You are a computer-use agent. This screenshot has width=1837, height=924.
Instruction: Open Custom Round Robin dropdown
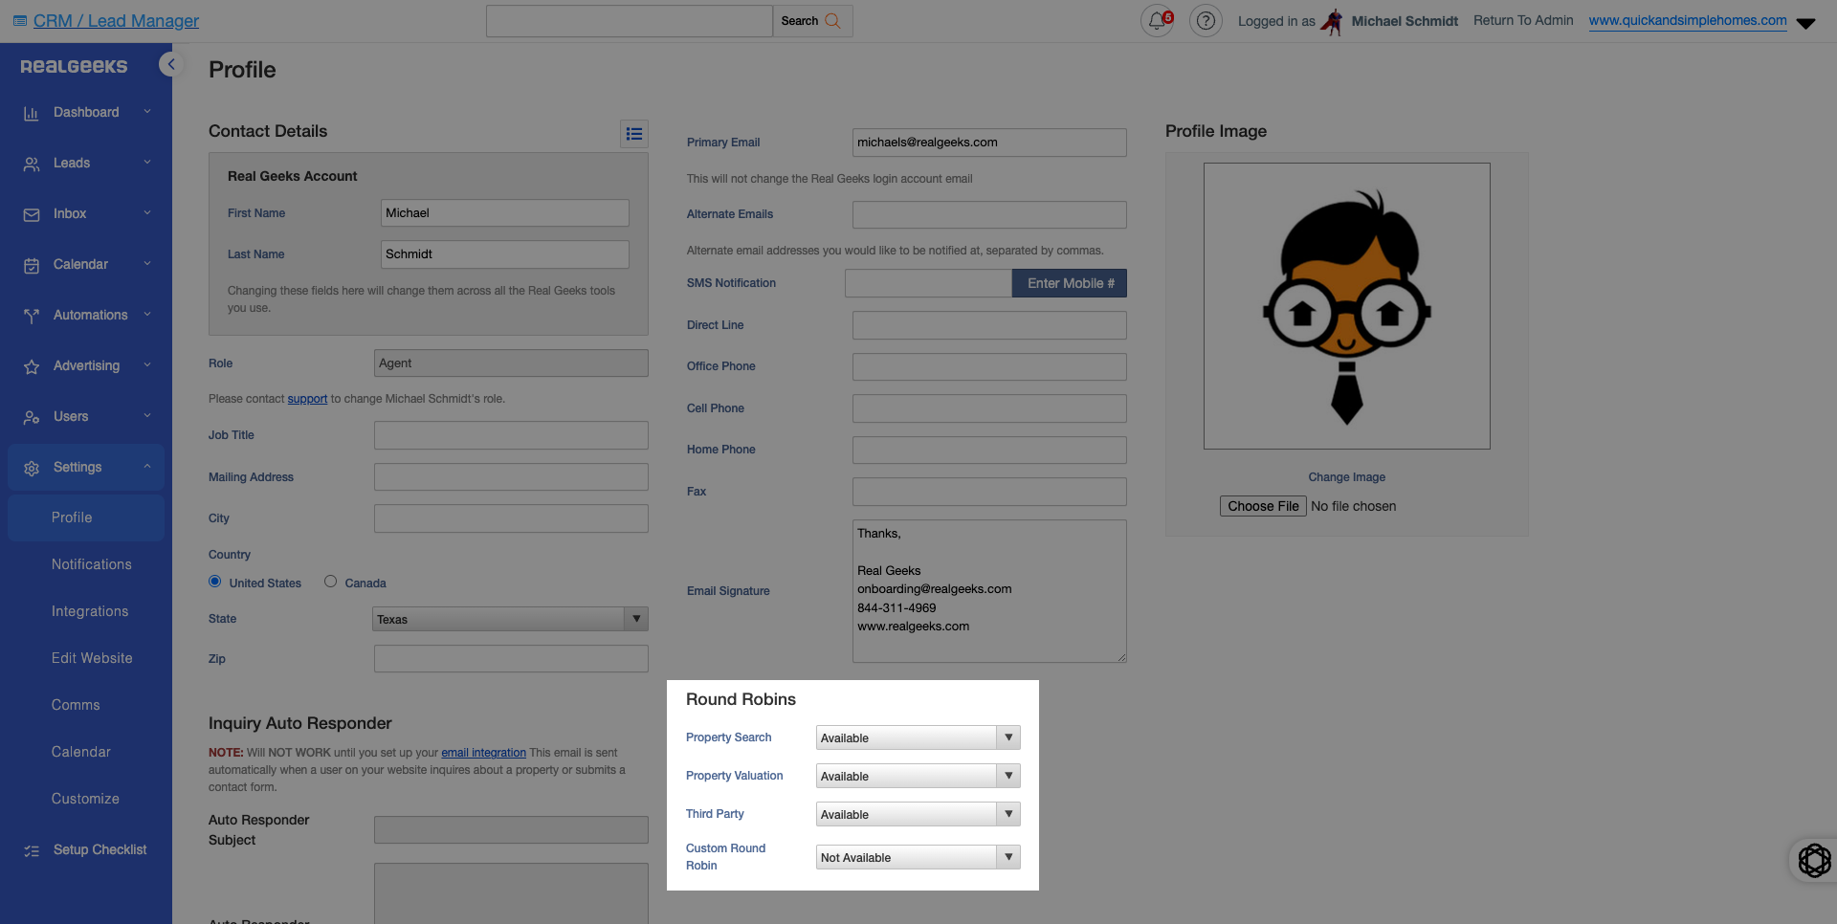(918, 857)
